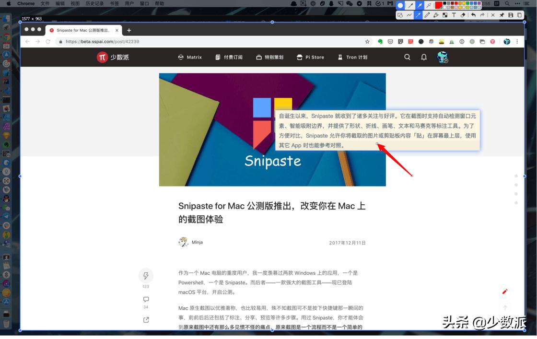Pin the screenshot to screen
The image size is (537, 339).
[x=502, y=15]
